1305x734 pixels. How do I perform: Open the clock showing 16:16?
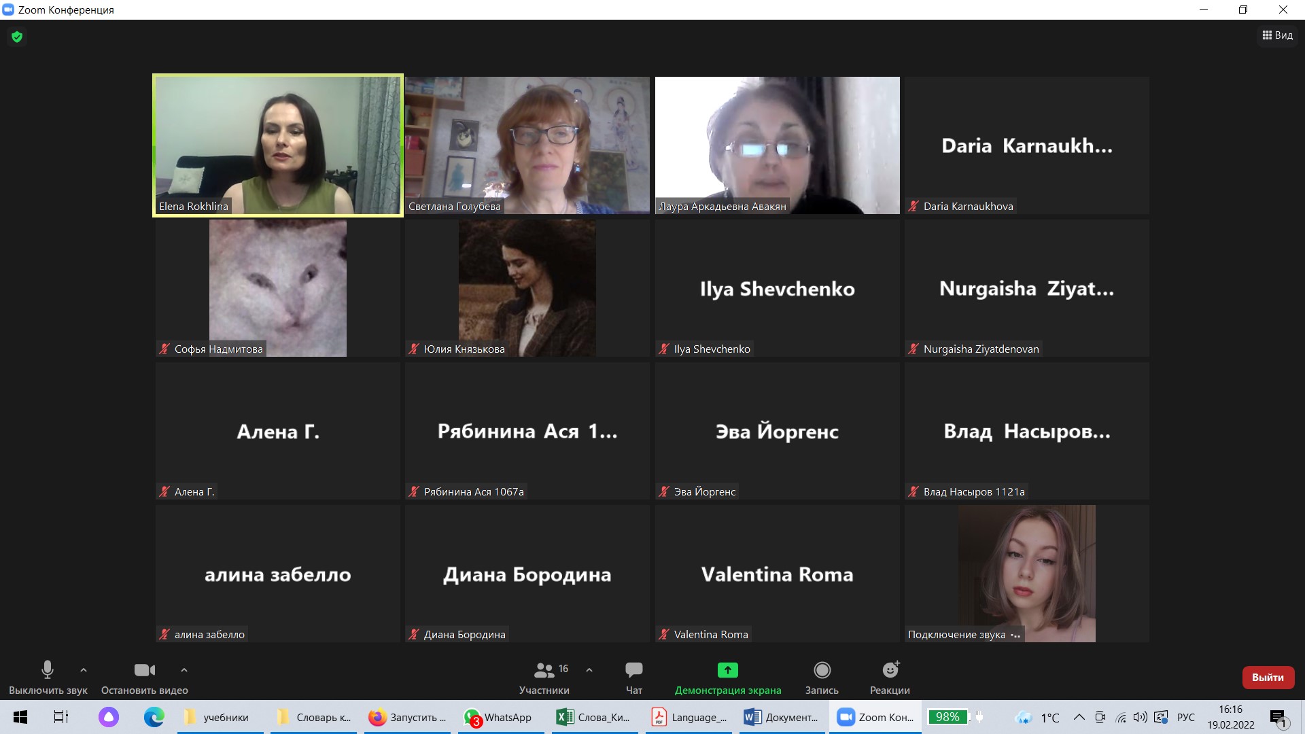1231,717
